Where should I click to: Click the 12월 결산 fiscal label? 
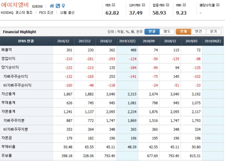tap(67, 13)
